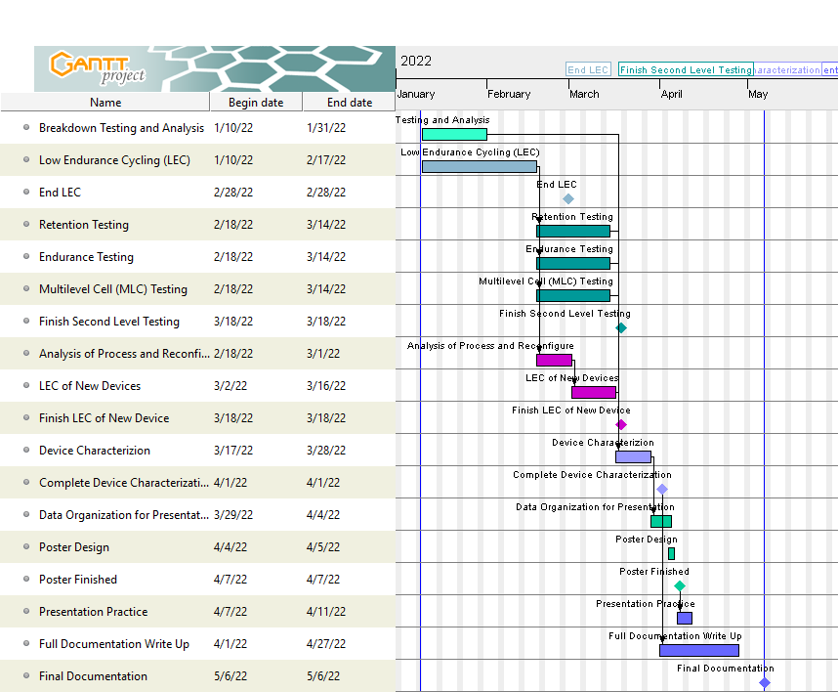Click end date 4/27/22 of Full Documentation Write Up

tap(326, 644)
